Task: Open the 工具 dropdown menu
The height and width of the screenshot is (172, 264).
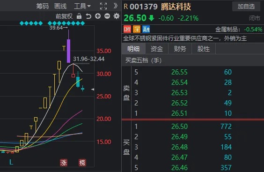Action: pos(82,6)
